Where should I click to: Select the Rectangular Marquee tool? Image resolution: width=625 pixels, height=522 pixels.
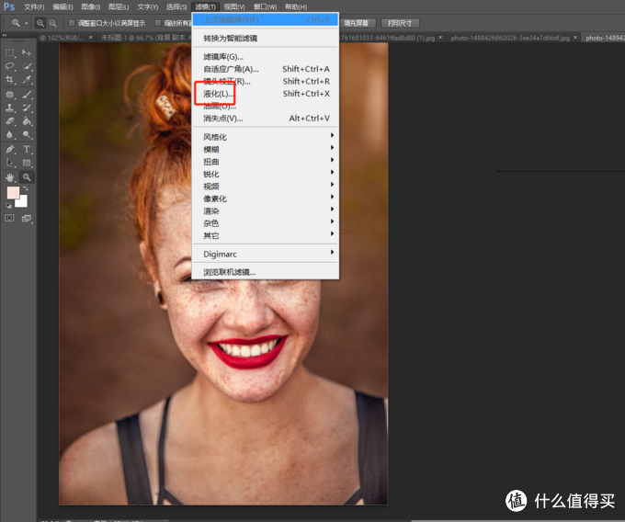point(10,52)
